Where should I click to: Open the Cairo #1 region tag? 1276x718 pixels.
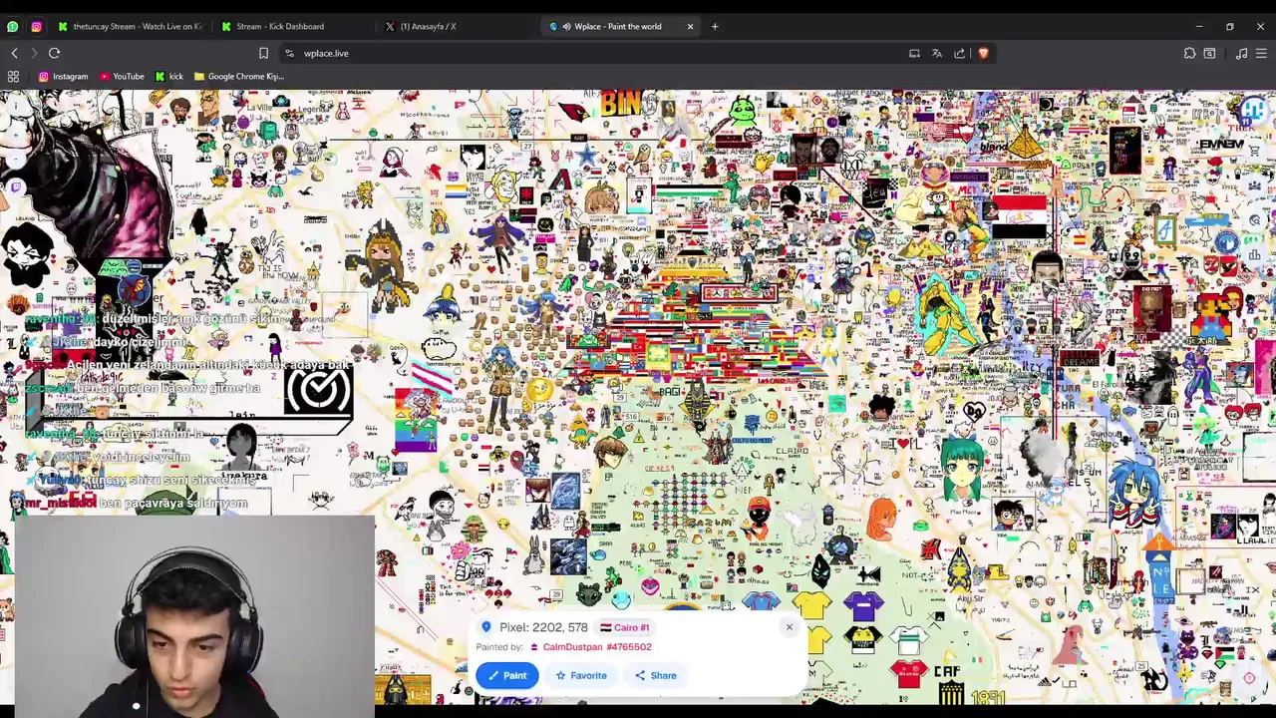(625, 627)
